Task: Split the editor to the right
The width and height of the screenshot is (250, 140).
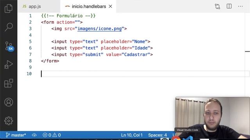Action: (229, 6)
